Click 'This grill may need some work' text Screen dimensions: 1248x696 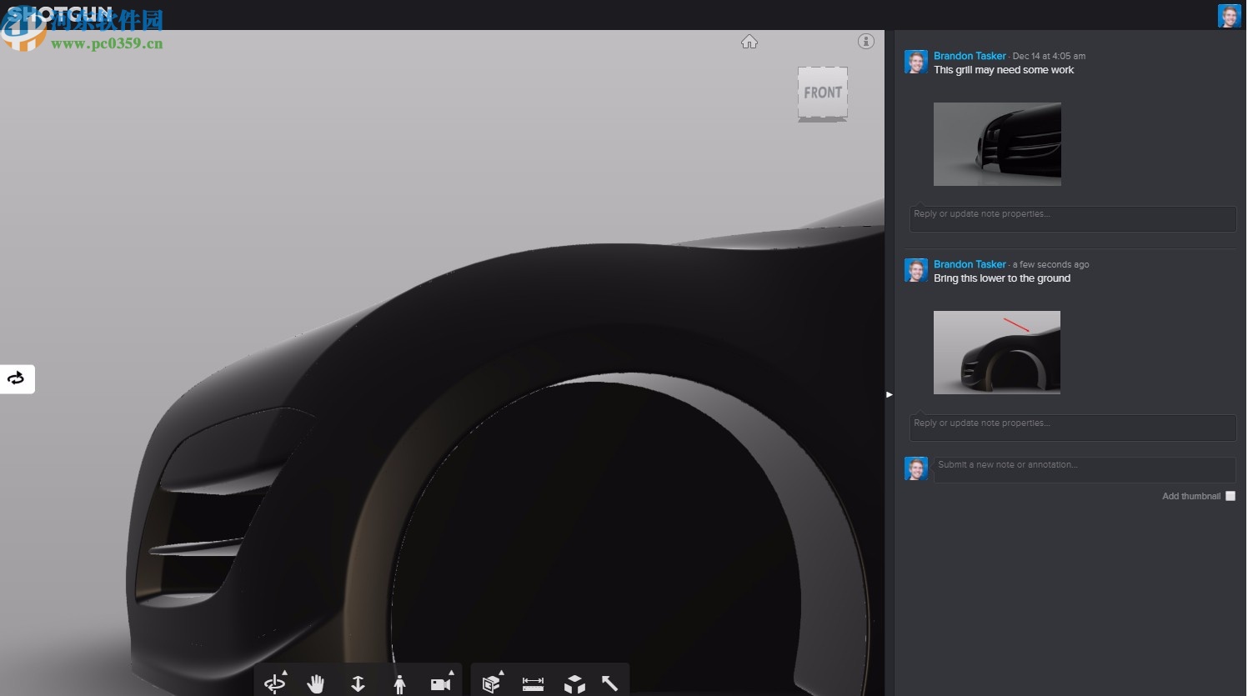(1004, 70)
